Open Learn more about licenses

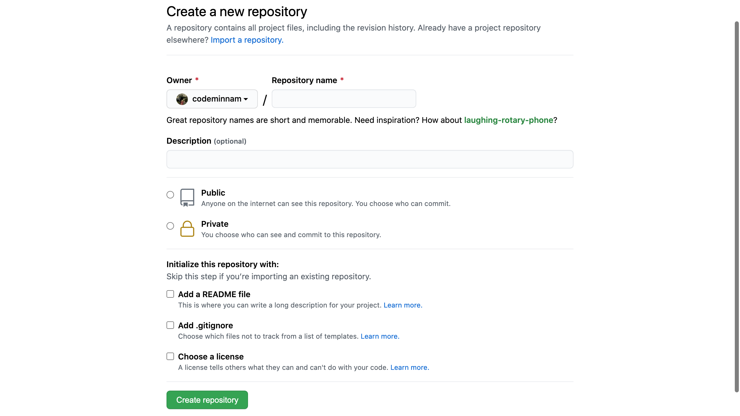click(x=409, y=367)
